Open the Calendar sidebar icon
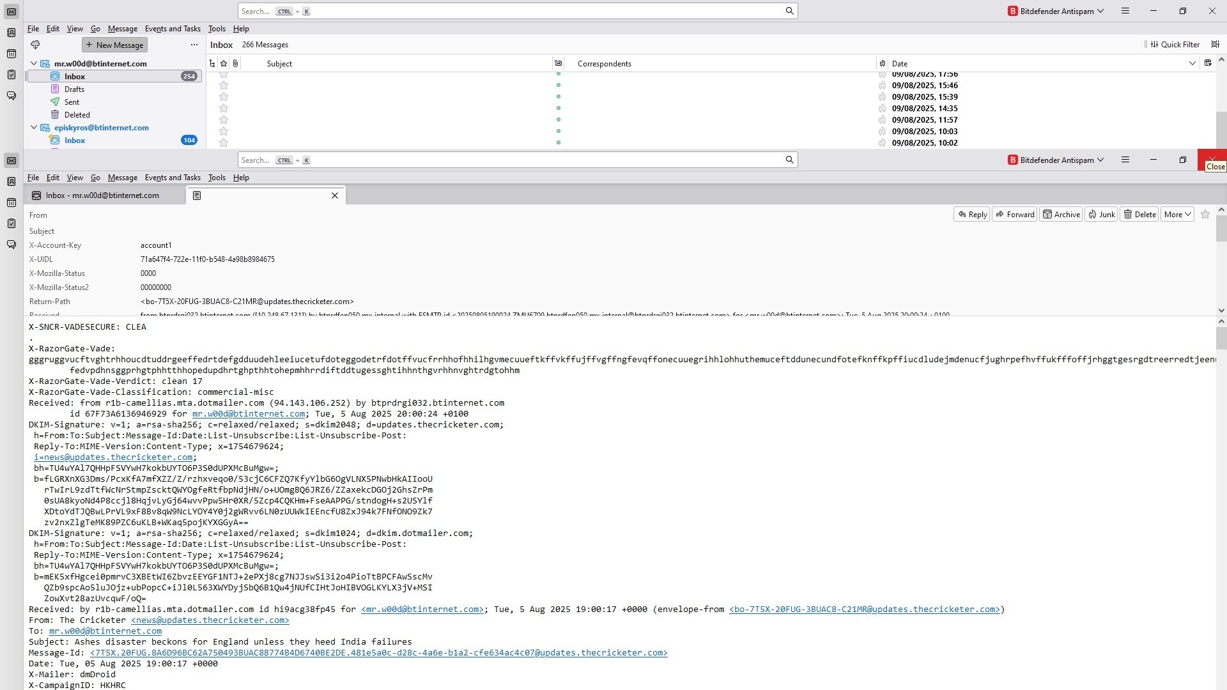The width and height of the screenshot is (1227, 690). coord(12,54)
